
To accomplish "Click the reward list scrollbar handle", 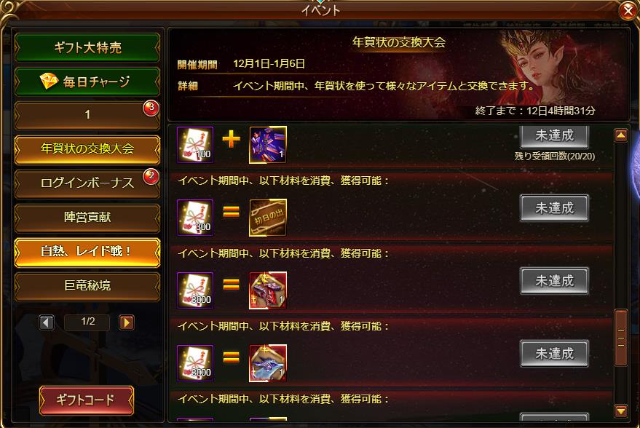I will [621, 338].
